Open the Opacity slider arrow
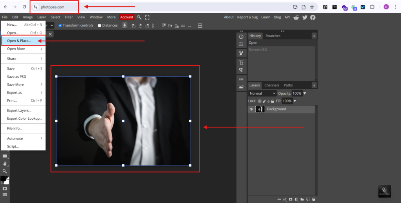 coord(305,93)
